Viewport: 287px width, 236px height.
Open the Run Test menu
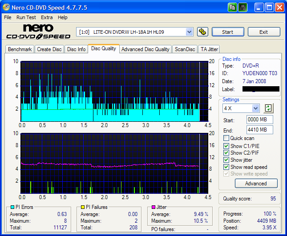26,17
